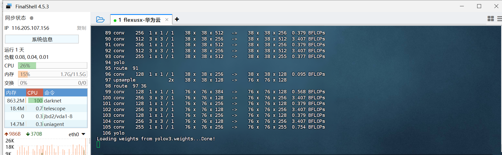Close the FinalShell window
This screenshot has height=155, width=502.
click(496, 6)
